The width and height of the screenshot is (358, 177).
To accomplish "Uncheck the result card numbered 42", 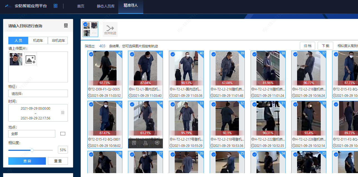I will click(91, 54).
